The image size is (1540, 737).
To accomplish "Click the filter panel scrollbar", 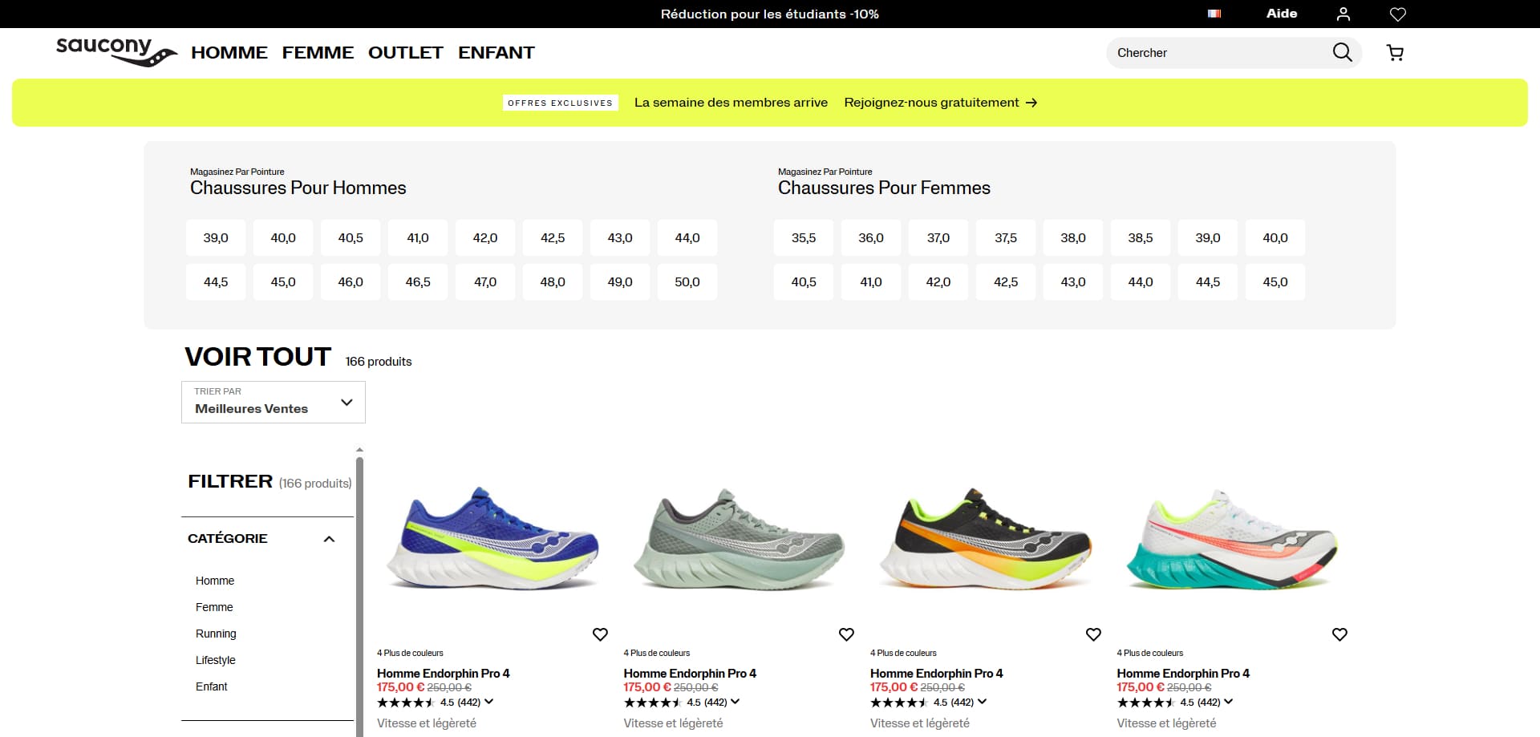I will coord(359,597).
